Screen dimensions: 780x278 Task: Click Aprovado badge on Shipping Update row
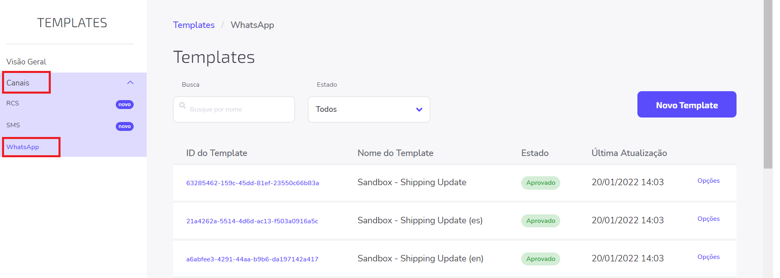(541, 183)
